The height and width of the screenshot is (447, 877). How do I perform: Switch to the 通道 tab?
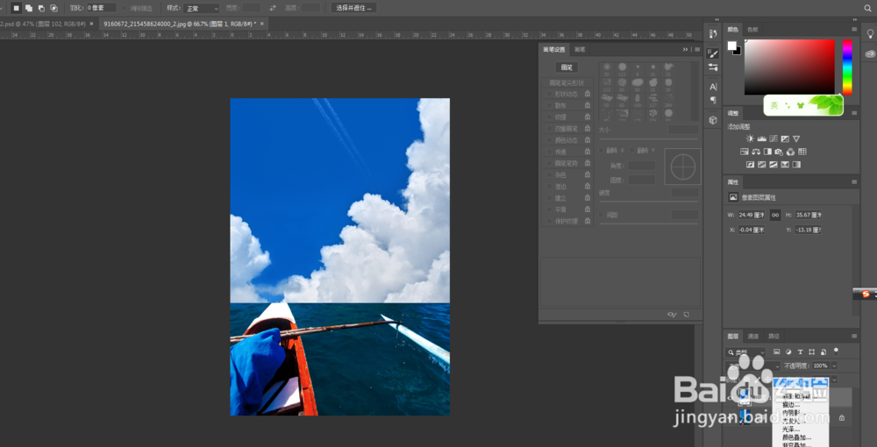(x=753, y=337)
